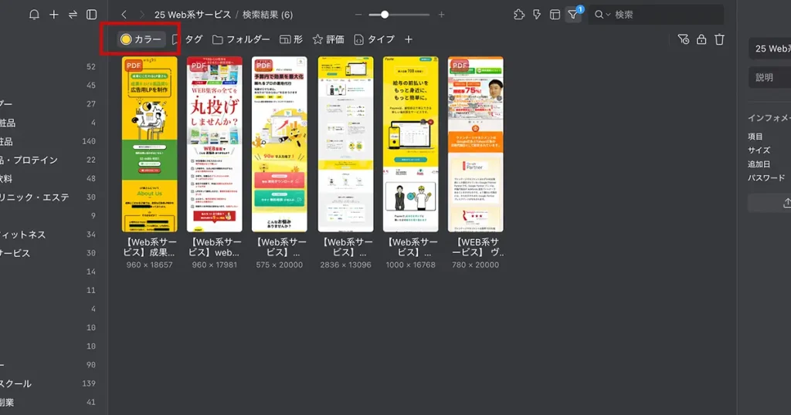Open the notifications bell icon
The height and width of the screenshot is (415, 791).
(x=34, y=15)
